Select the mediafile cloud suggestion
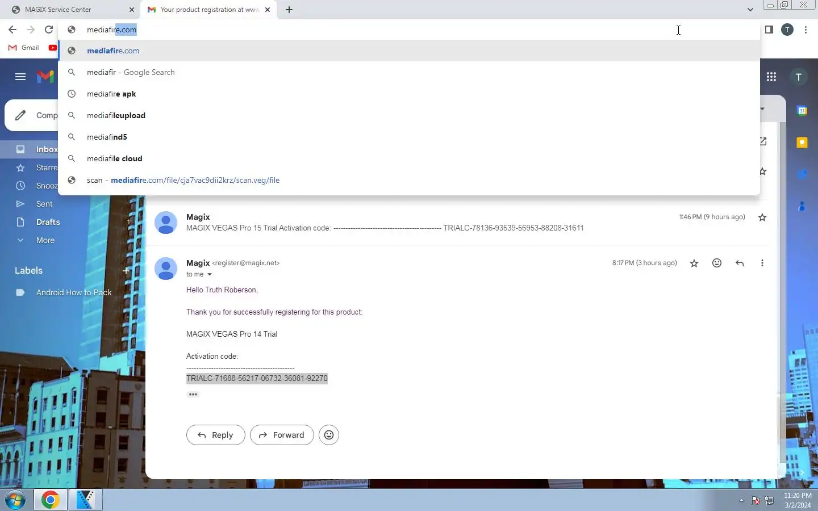The image size is (818, 511). [409, 158]
